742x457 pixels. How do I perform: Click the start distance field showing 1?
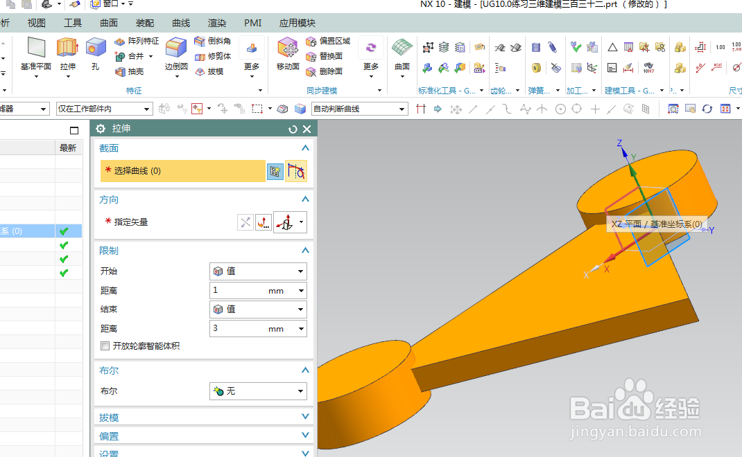point(236,290)
